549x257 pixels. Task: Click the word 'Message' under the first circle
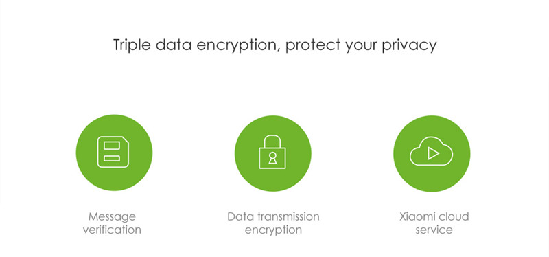tap(112, 217)
